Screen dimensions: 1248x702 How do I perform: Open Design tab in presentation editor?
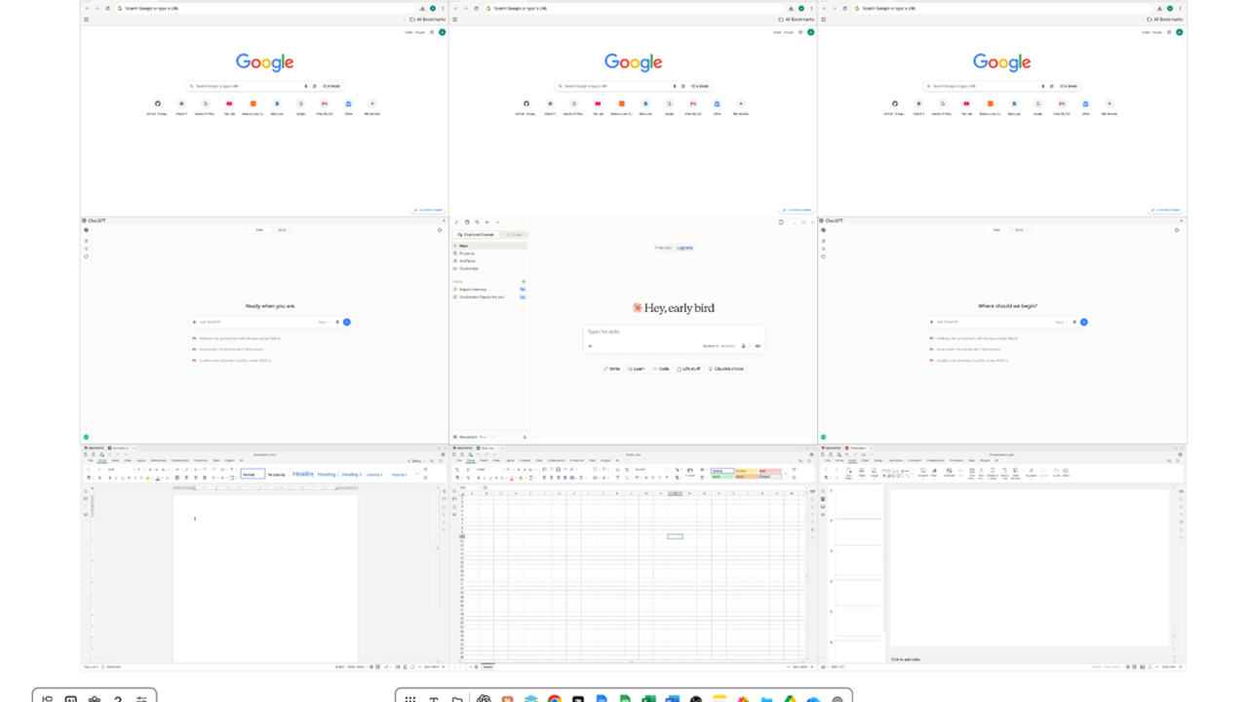[x=877, y=460]
